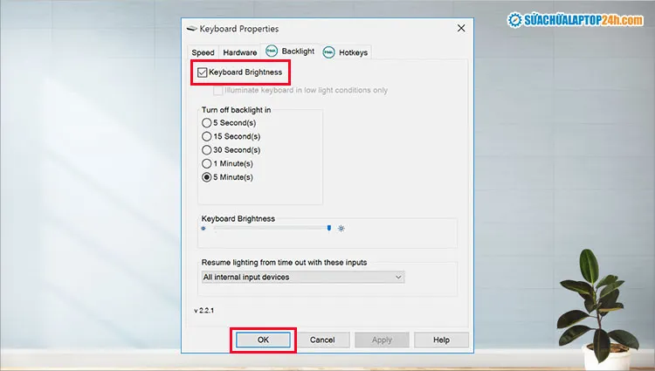Select the 5 Second(s) backlight timeout

point(207,123)
